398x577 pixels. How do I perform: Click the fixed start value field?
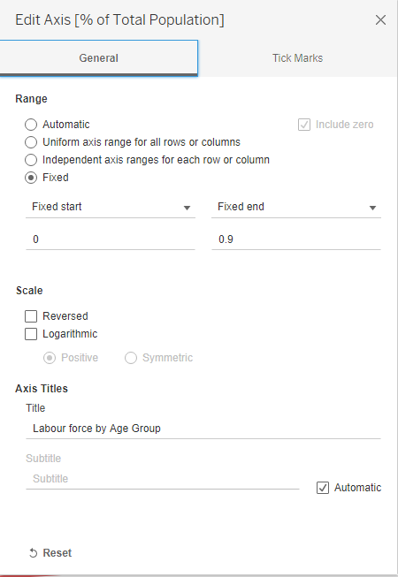[111, 239]
